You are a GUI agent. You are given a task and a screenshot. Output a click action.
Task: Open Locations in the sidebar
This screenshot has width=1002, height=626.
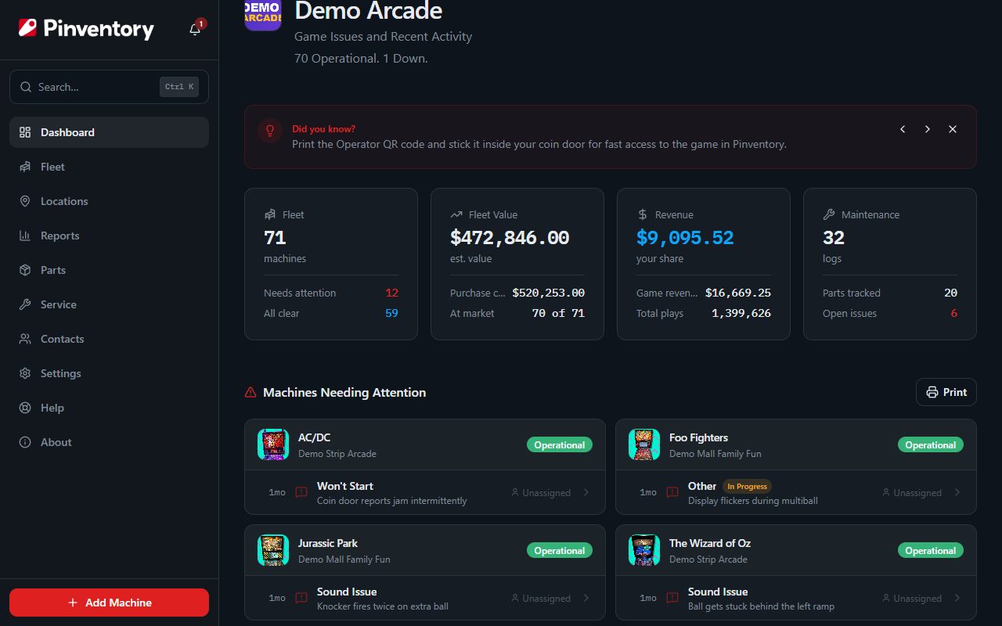click(109, 201)
